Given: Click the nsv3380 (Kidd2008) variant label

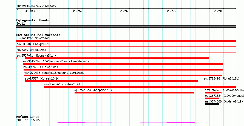Looking at the screenshot, I should [x=31, y=50].
